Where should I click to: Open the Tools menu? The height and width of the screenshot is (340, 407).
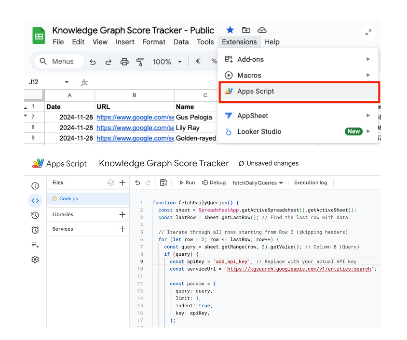(205, 42)
